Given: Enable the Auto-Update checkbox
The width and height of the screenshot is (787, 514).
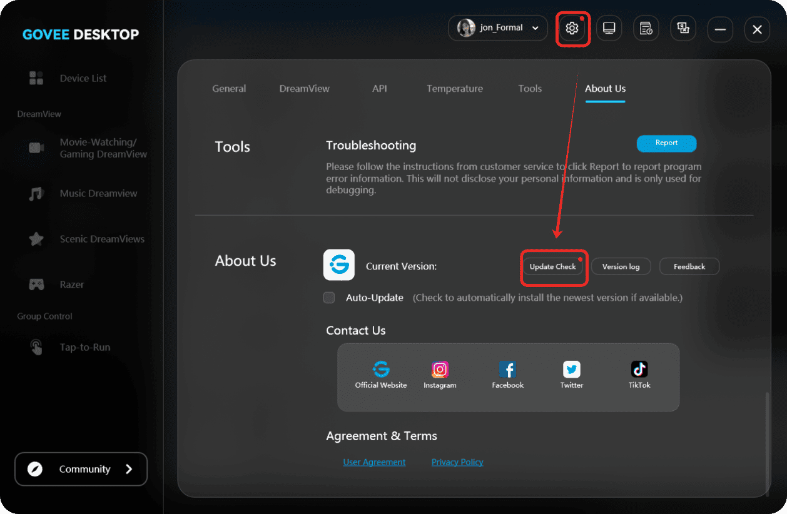Looking at the screenshot, I should [329, 298].
